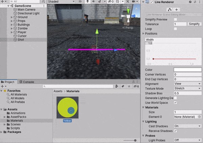Click the Edit Points tool in Line Renderer
The width and height of the screenshot is (203, 143).
pyautogui.click(x=170, y=10)
